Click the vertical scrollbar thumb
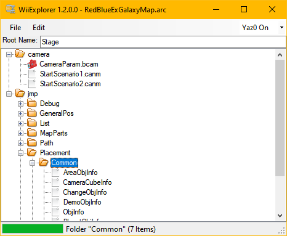This screenshot has width=287, height=236. coord(280,118)
